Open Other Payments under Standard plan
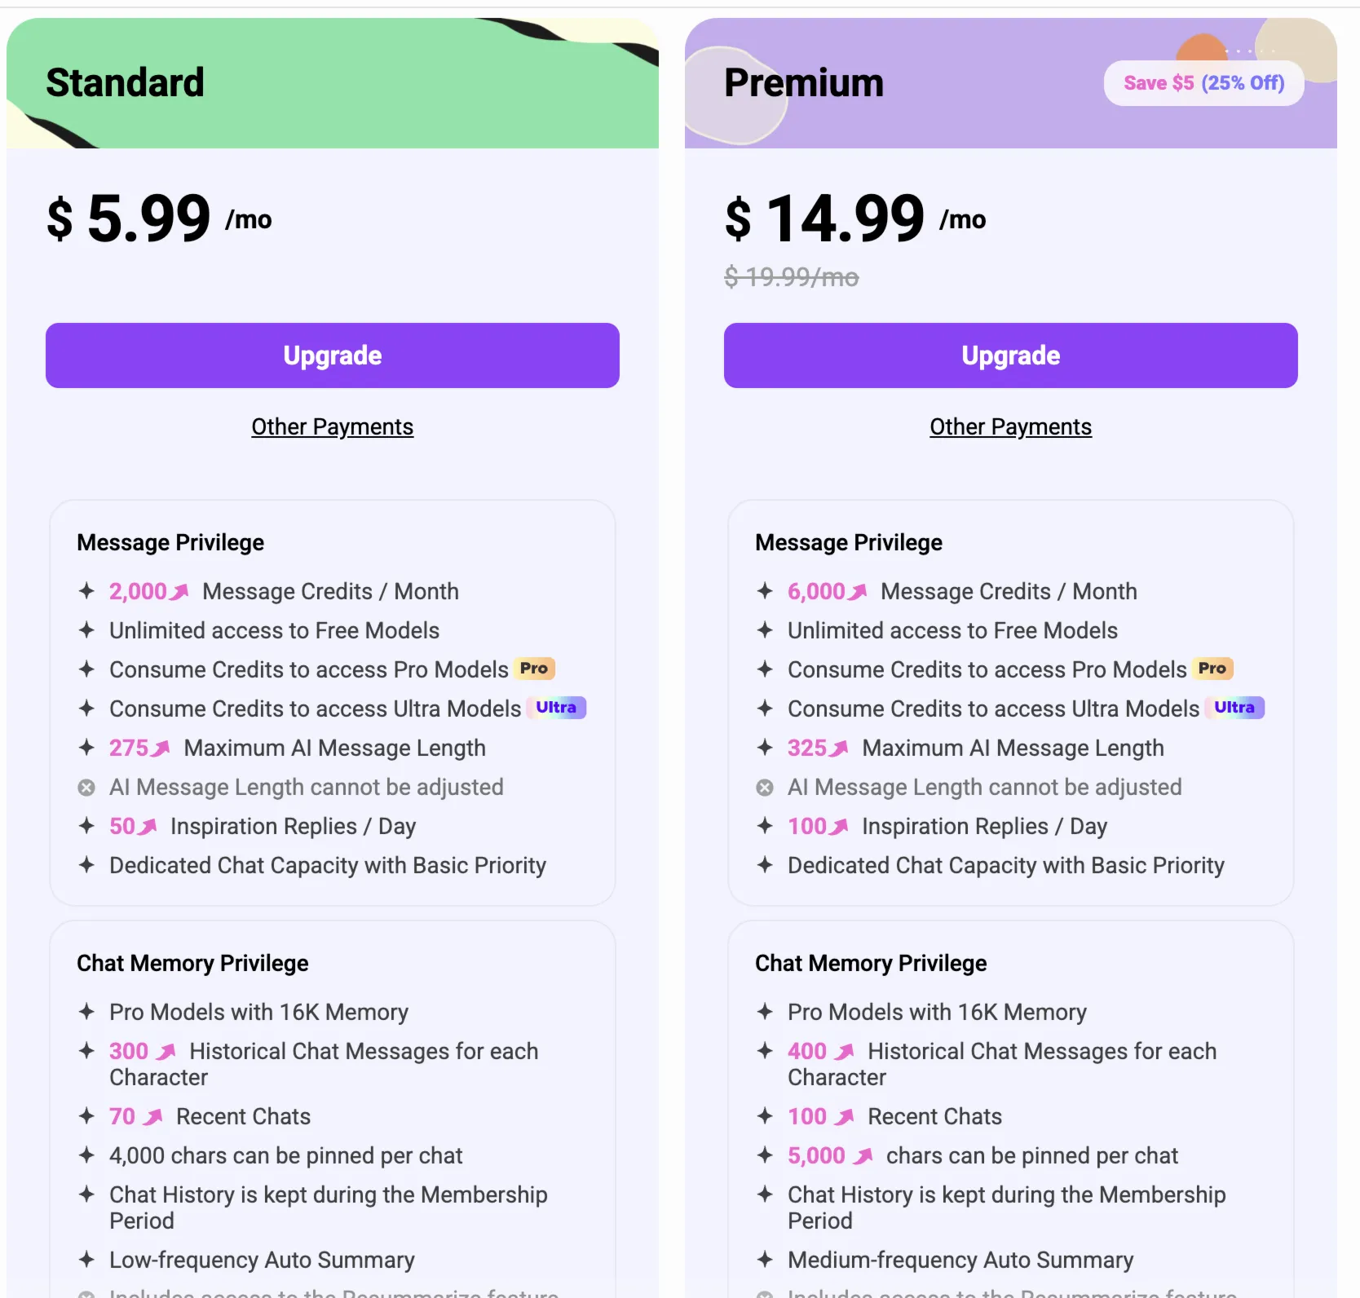Image resolution: width=1360 pixels, height=1298 pixels. 332,427
